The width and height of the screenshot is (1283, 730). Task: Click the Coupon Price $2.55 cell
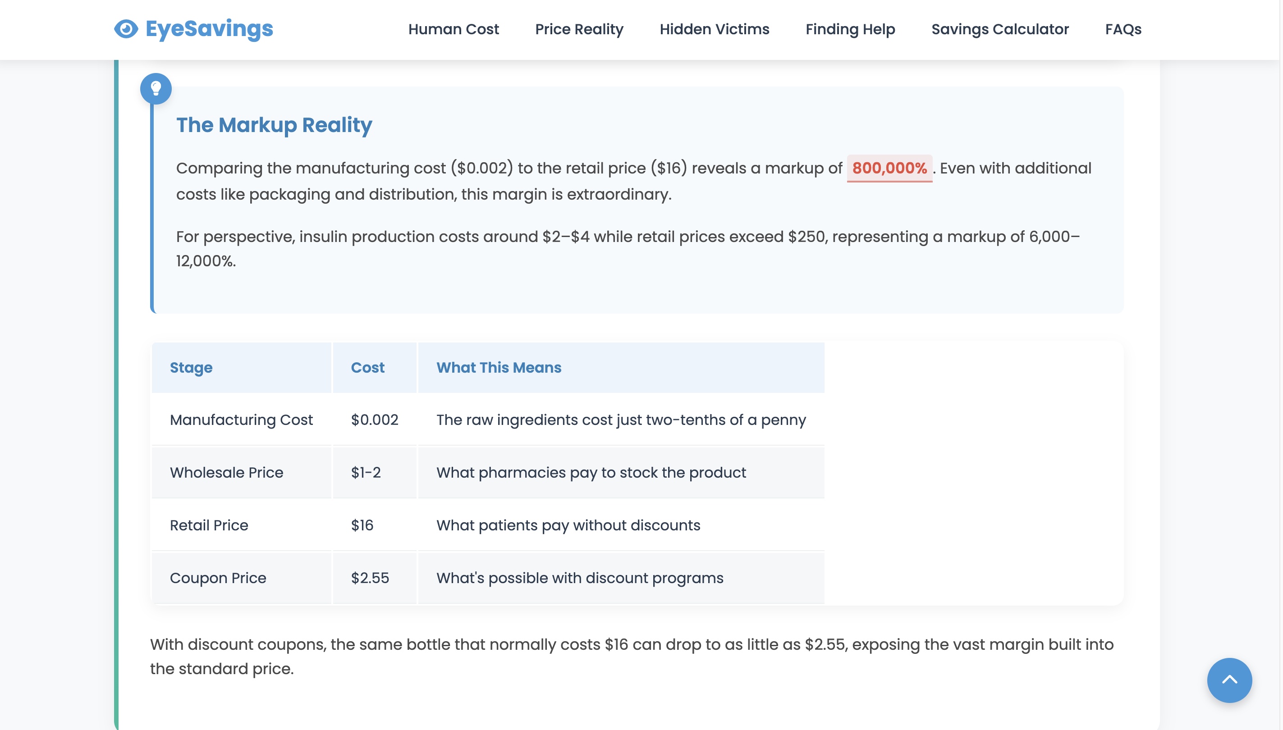370,578
